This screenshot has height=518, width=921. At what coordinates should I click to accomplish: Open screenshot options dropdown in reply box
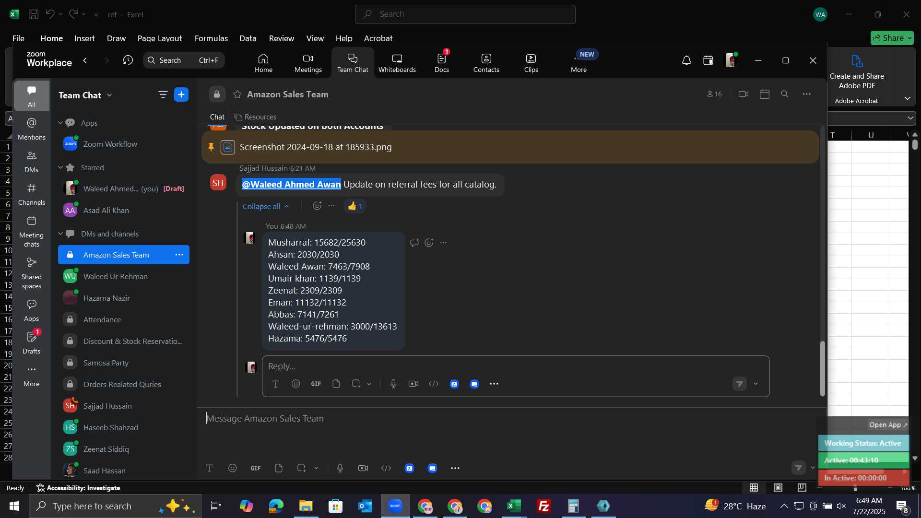point(369,384)
